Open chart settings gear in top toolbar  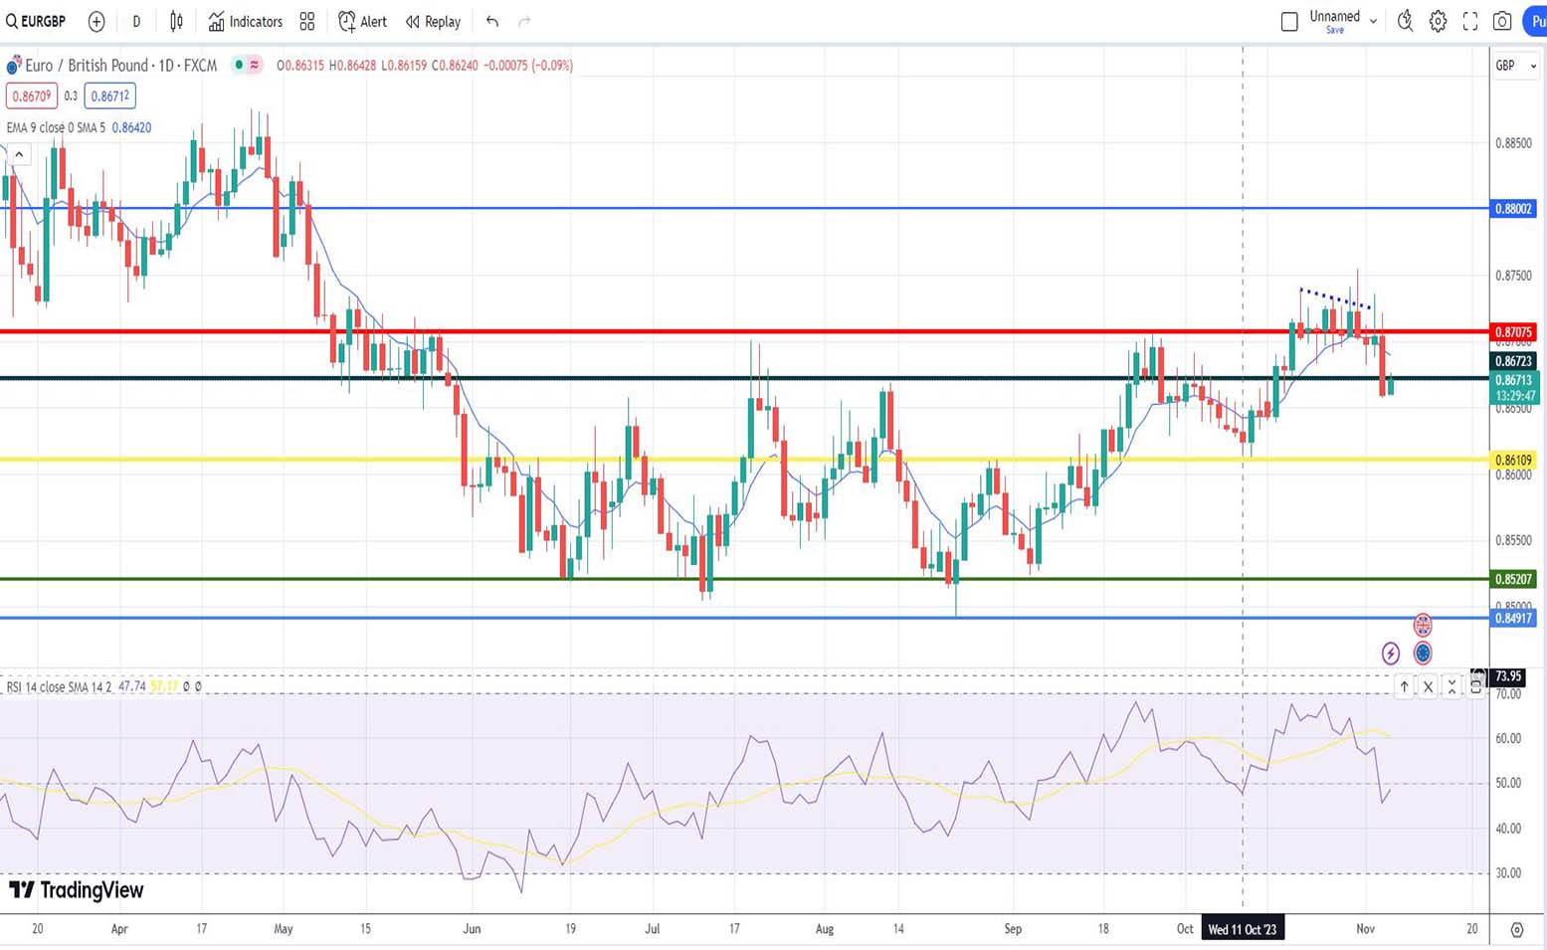coord(1438,21)
